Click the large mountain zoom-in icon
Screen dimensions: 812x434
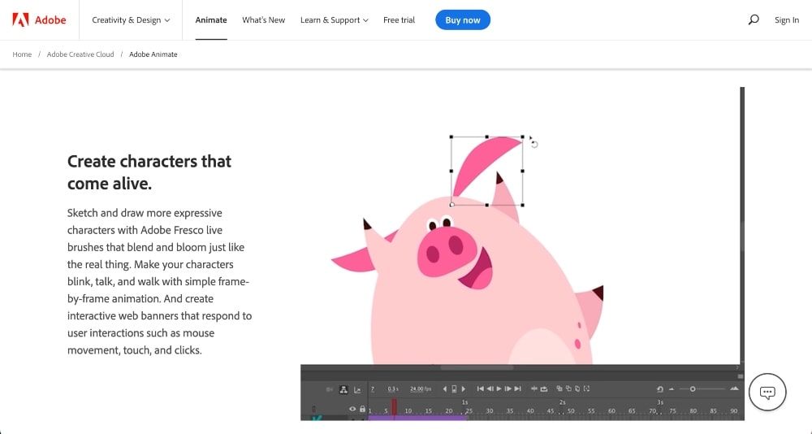(x=734, y=388)
